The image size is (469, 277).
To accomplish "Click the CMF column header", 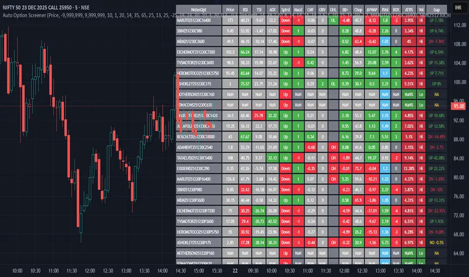I will point(310,10).
